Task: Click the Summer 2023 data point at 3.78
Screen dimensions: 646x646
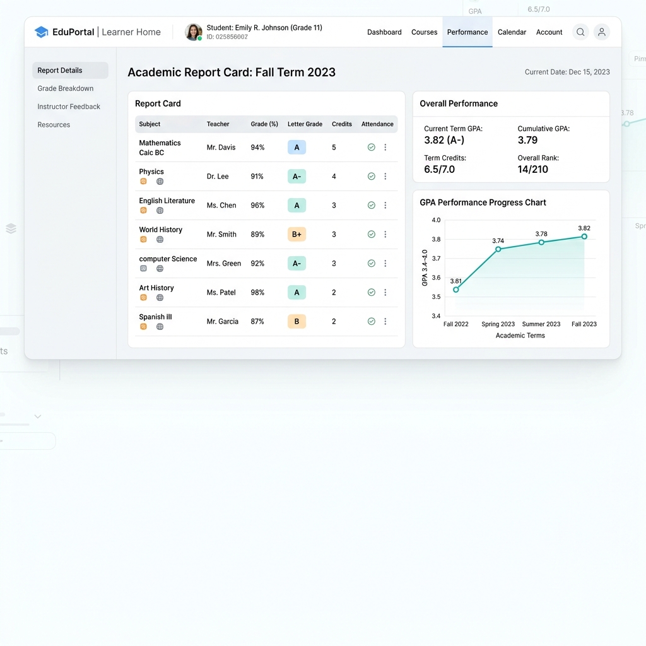Action: pos(541,242)
